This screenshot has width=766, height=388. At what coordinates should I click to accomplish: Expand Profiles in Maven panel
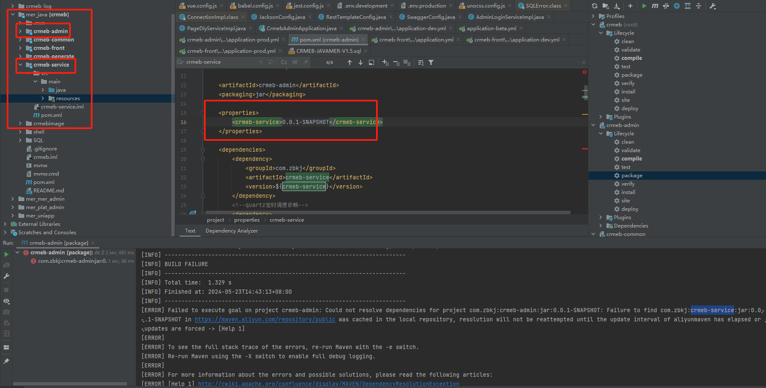[x=593, y=16]
